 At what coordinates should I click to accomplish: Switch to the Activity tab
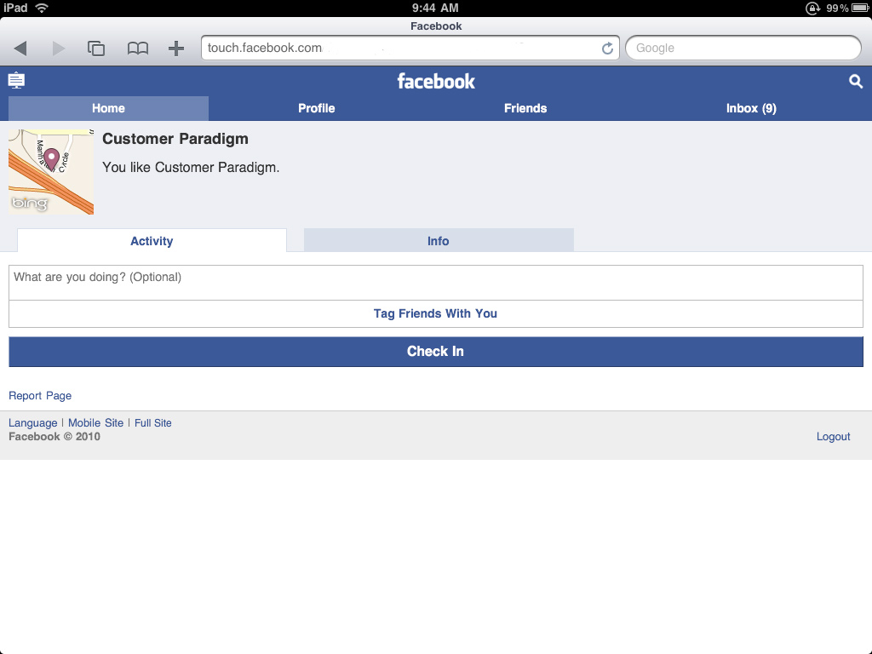coord(152,240)
